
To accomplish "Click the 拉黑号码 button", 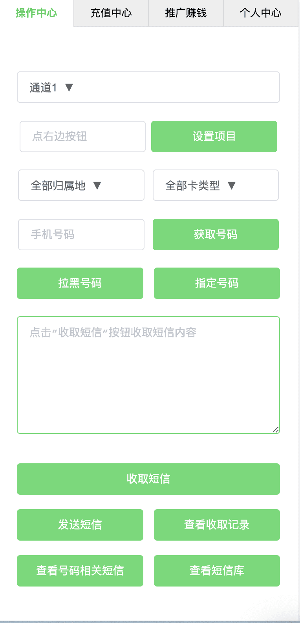I will tap(80, 283).
